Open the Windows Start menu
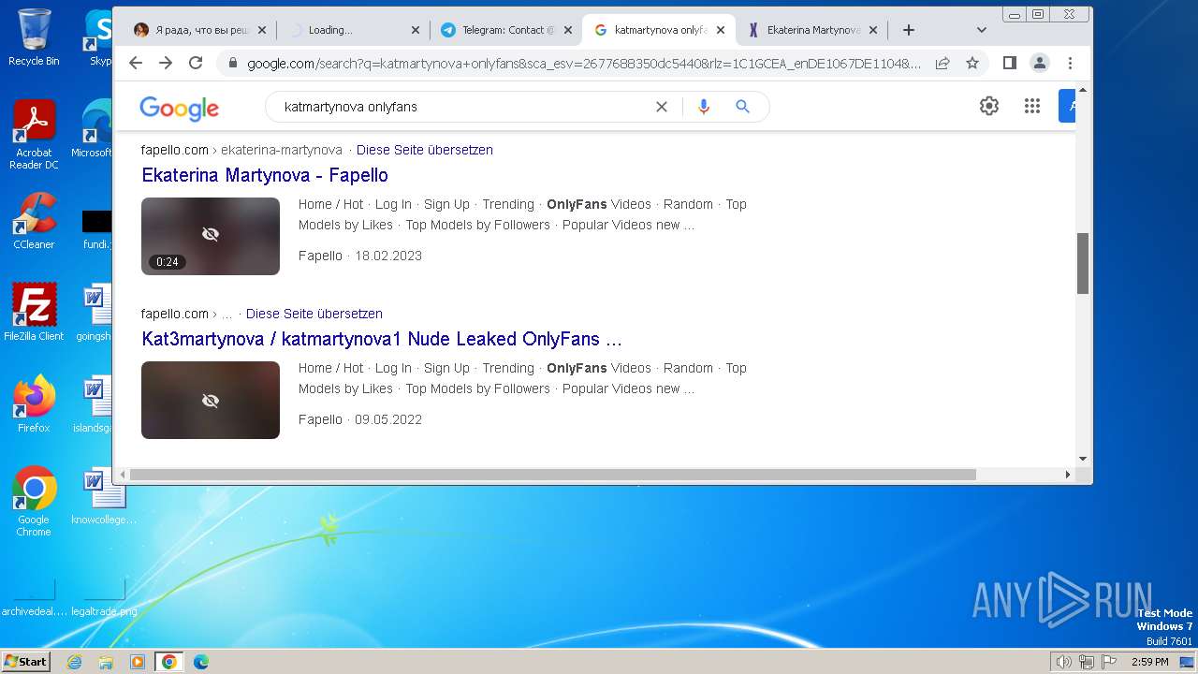 [25, 661]
